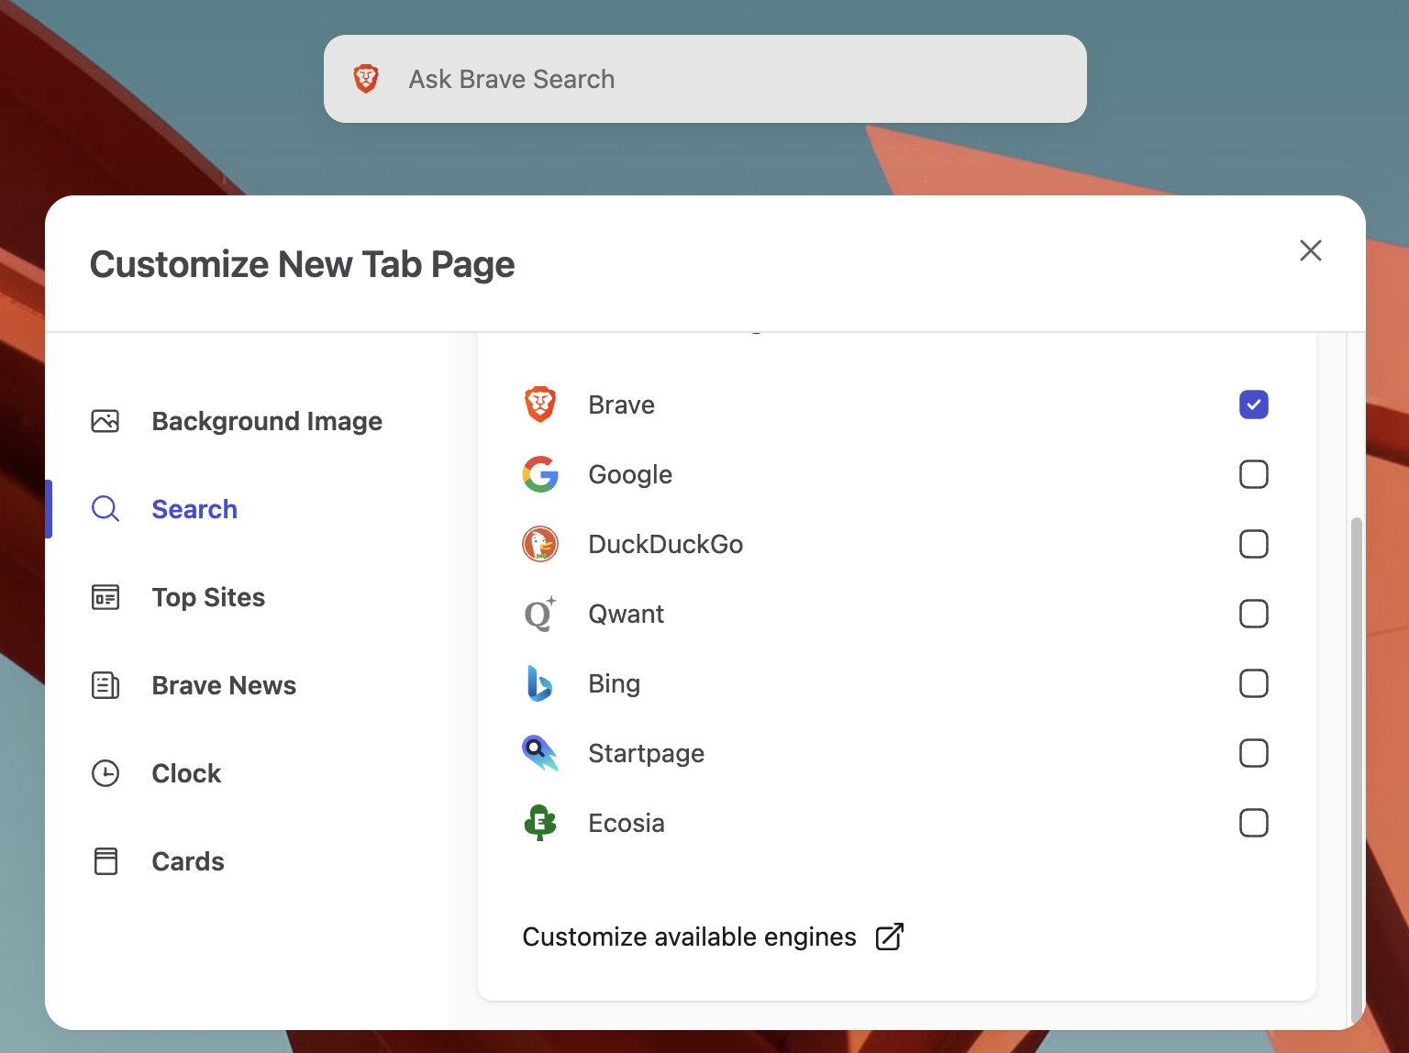Click the Brave lion icon in search bar
This screenshot has height=1053, width=1409.
pyautogui.click(x=366, y=79)
